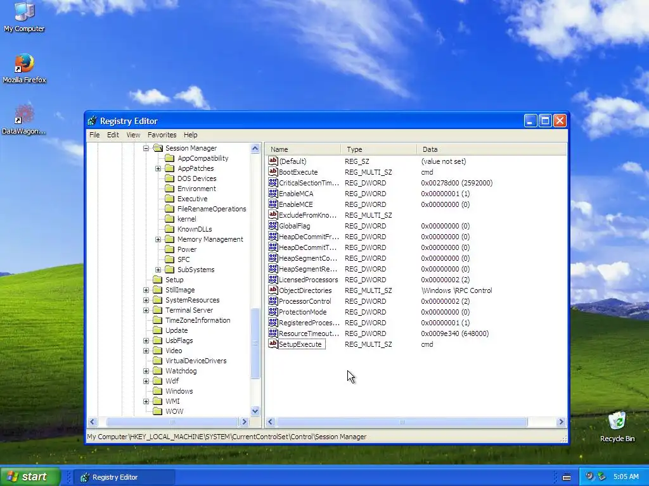Open the File menu
This screenshot has height=486, width=649.
point(94,135)
